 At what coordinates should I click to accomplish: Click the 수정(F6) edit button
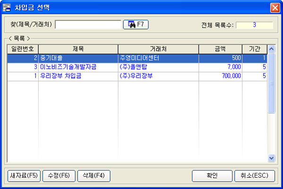(59, 176)
